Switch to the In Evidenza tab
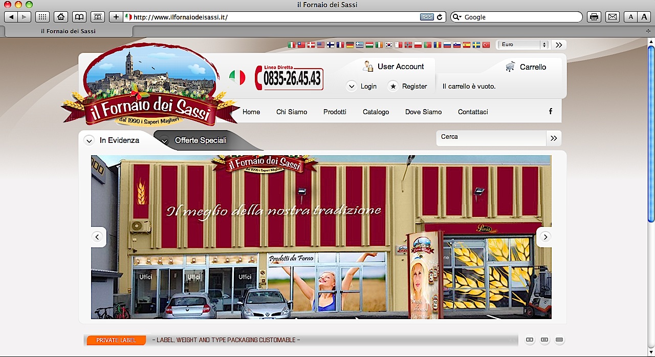The image size is (655, 357). [119, 140]
